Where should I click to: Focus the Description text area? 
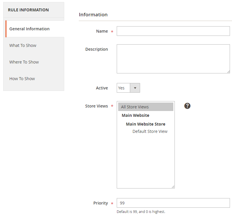[173, 59]
